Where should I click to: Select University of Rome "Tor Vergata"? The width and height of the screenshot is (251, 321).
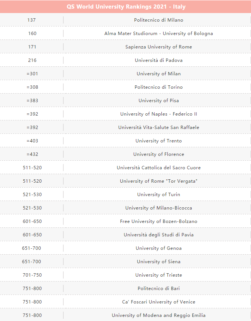tap(158, 181)
